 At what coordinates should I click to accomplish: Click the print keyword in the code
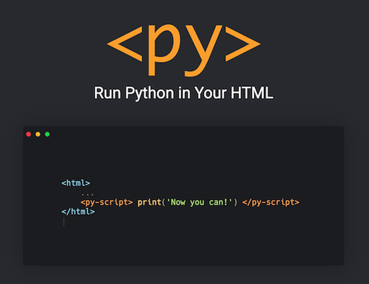coord(150,202)
